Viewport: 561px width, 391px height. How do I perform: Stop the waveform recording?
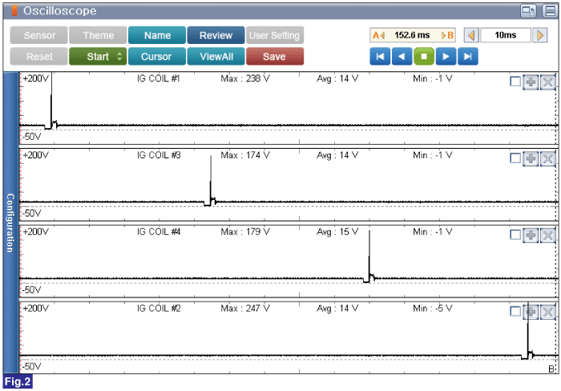424,57
